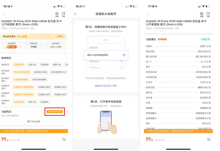Open the 监管型号 Stark-L22B card
Image resolution: width=220 pixels, height=151 pixels.
[56, 45]
